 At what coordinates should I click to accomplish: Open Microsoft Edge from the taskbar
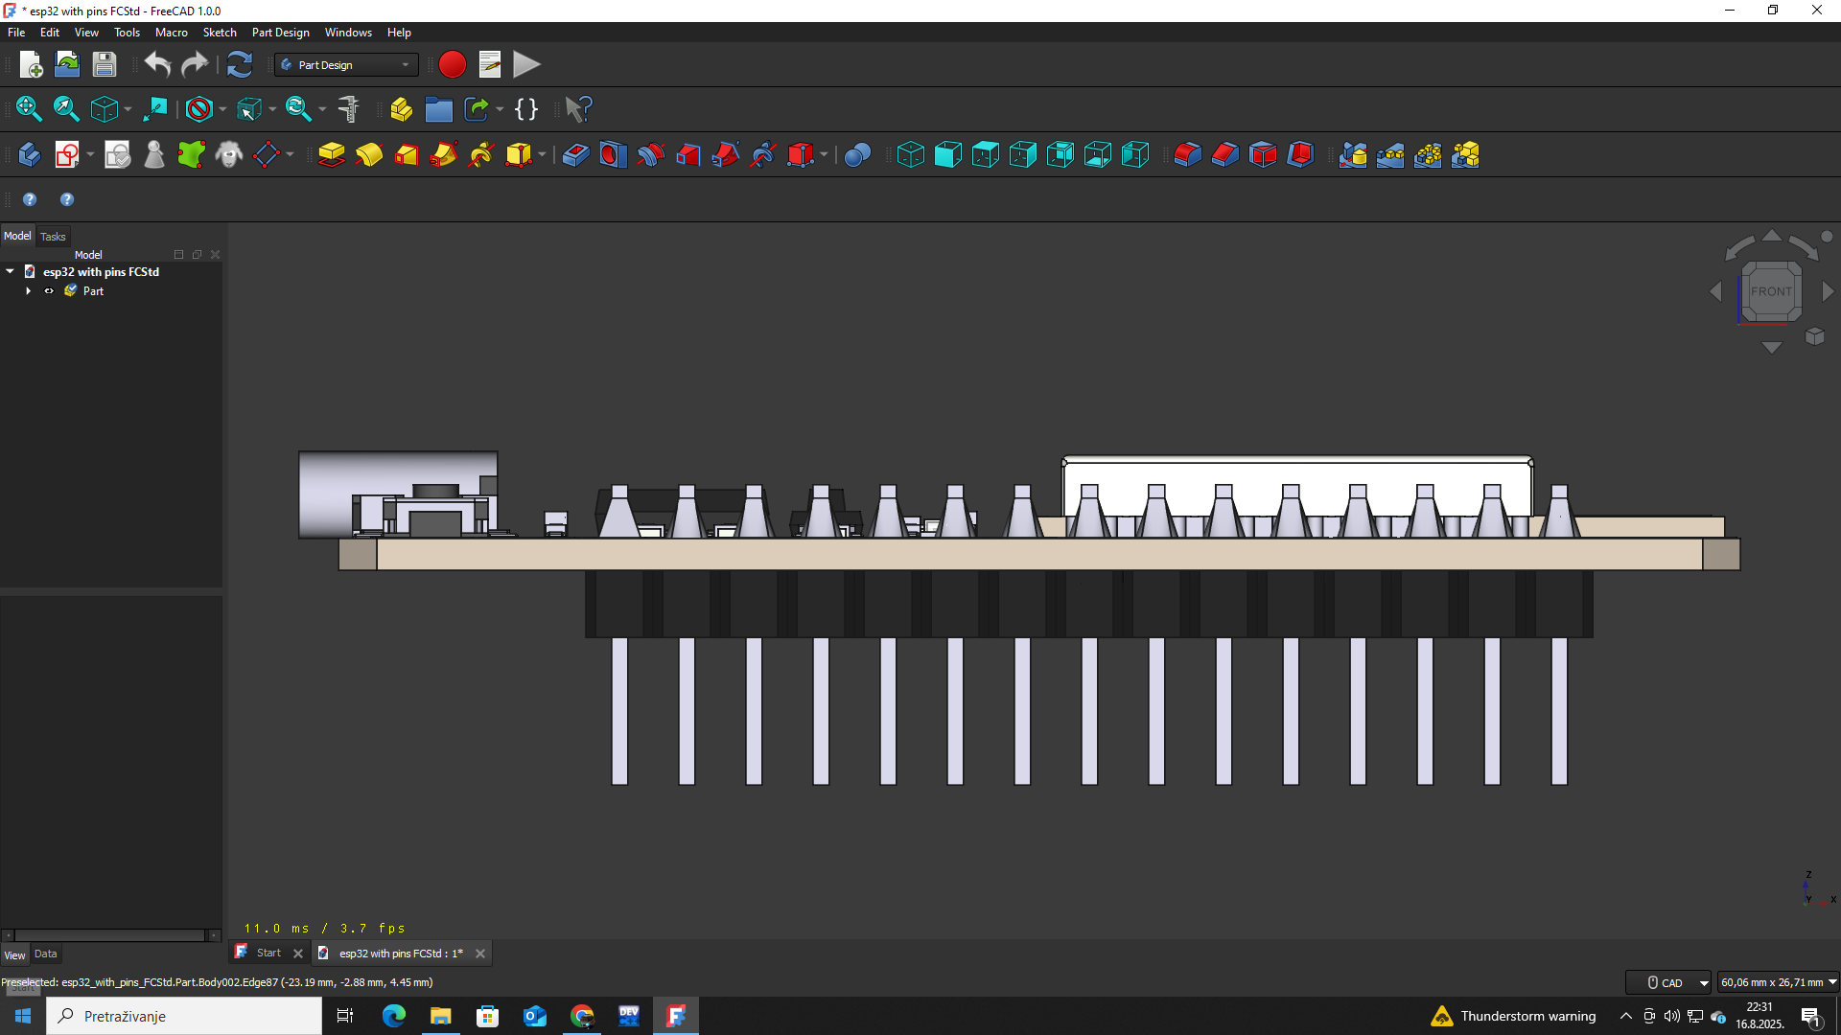tap(394, 1016)
